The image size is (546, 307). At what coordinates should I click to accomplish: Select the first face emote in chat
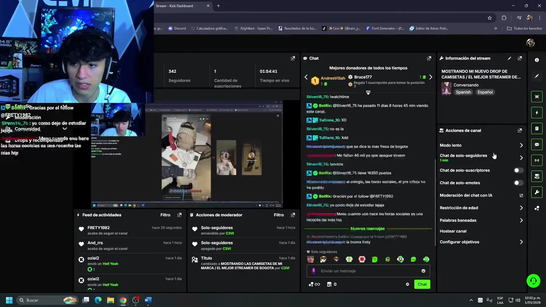[x=311, y=259]
